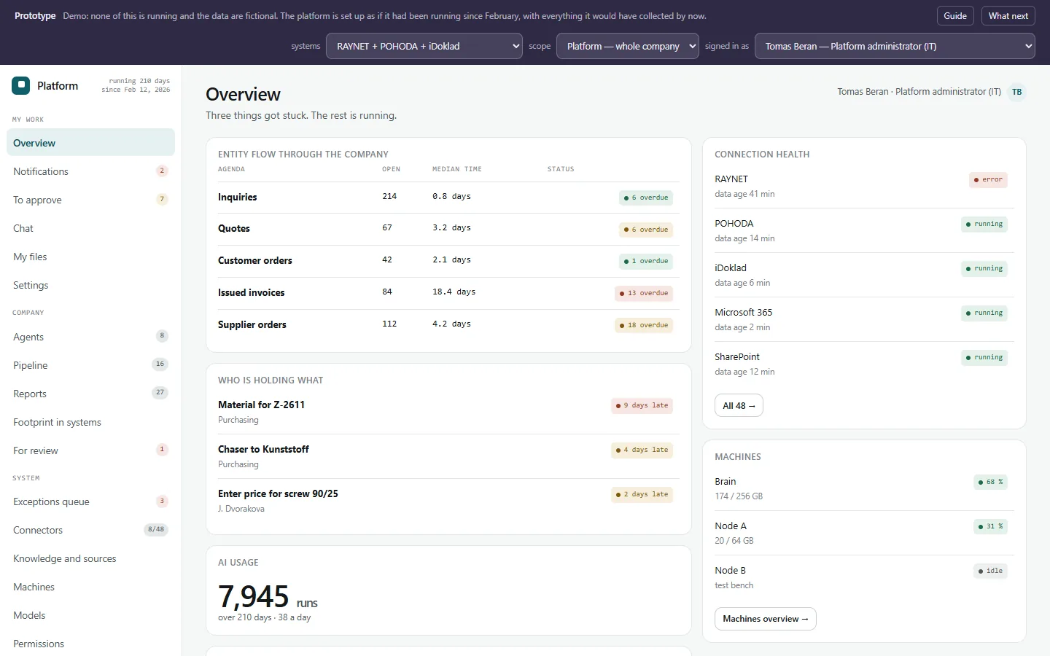Viewport: 1050px width, 656px height.
Task: Open Models in the sidebar
Action: click(x=90, y=615)
